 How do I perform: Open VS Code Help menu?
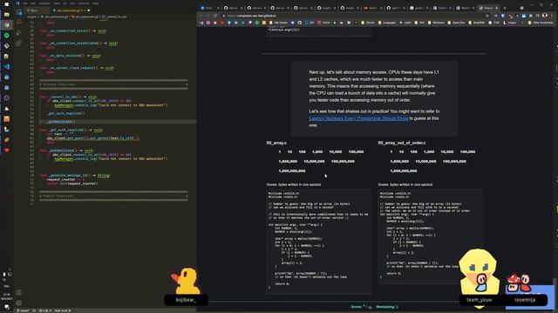(96, 3)
